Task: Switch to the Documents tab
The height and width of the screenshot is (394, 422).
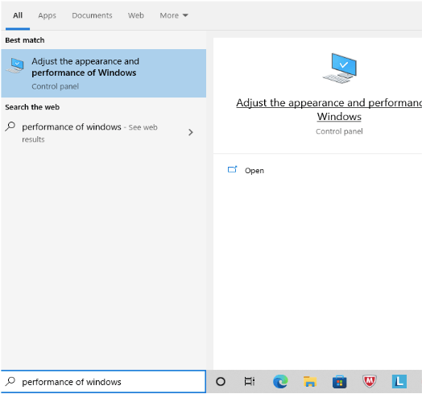Action: tap(92, 15)
